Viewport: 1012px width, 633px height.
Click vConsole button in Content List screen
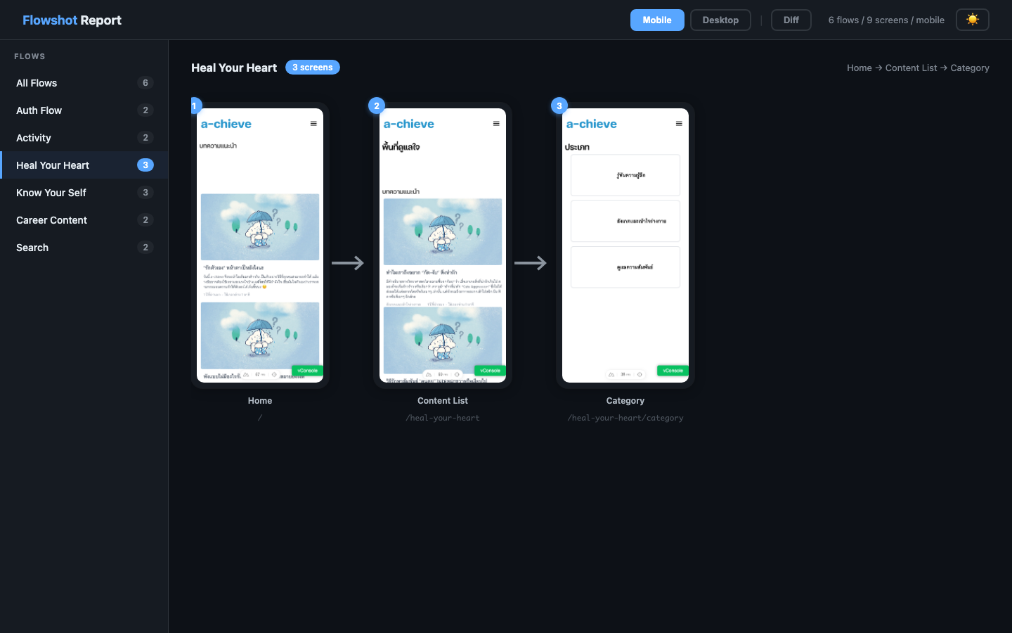(x=491, y=370)
